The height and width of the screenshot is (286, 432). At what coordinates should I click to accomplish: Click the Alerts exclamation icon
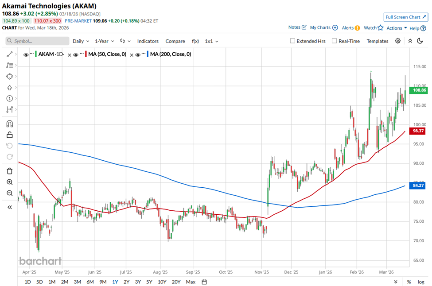coord(357,28)
